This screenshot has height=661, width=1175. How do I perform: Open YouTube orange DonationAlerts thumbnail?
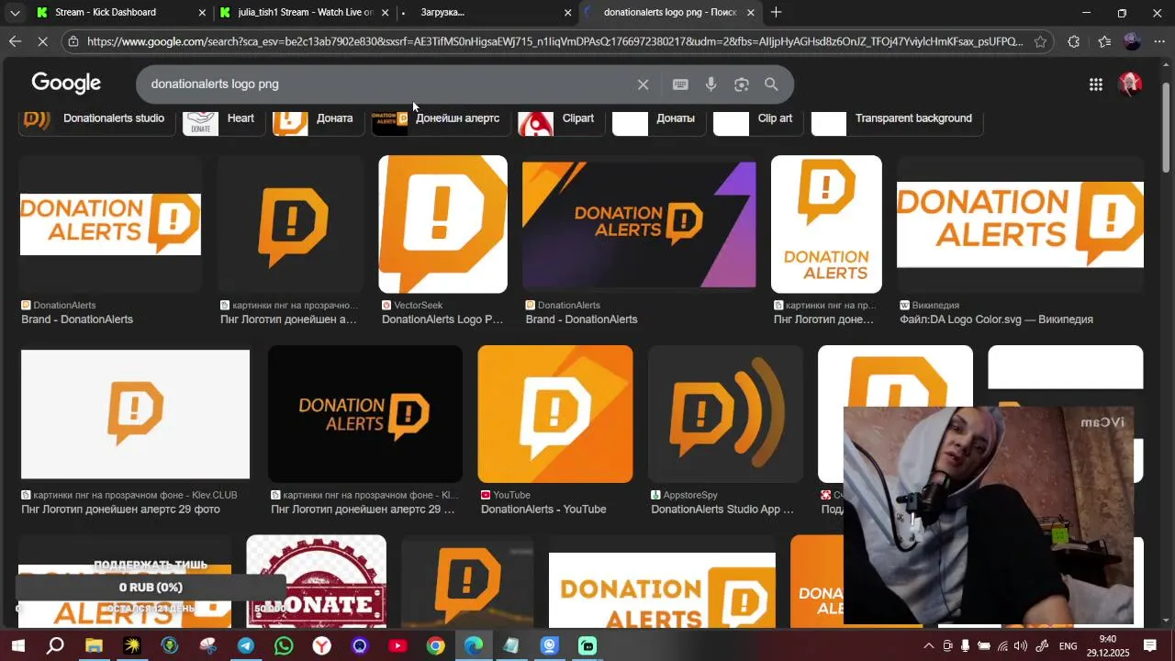[555, 414]
